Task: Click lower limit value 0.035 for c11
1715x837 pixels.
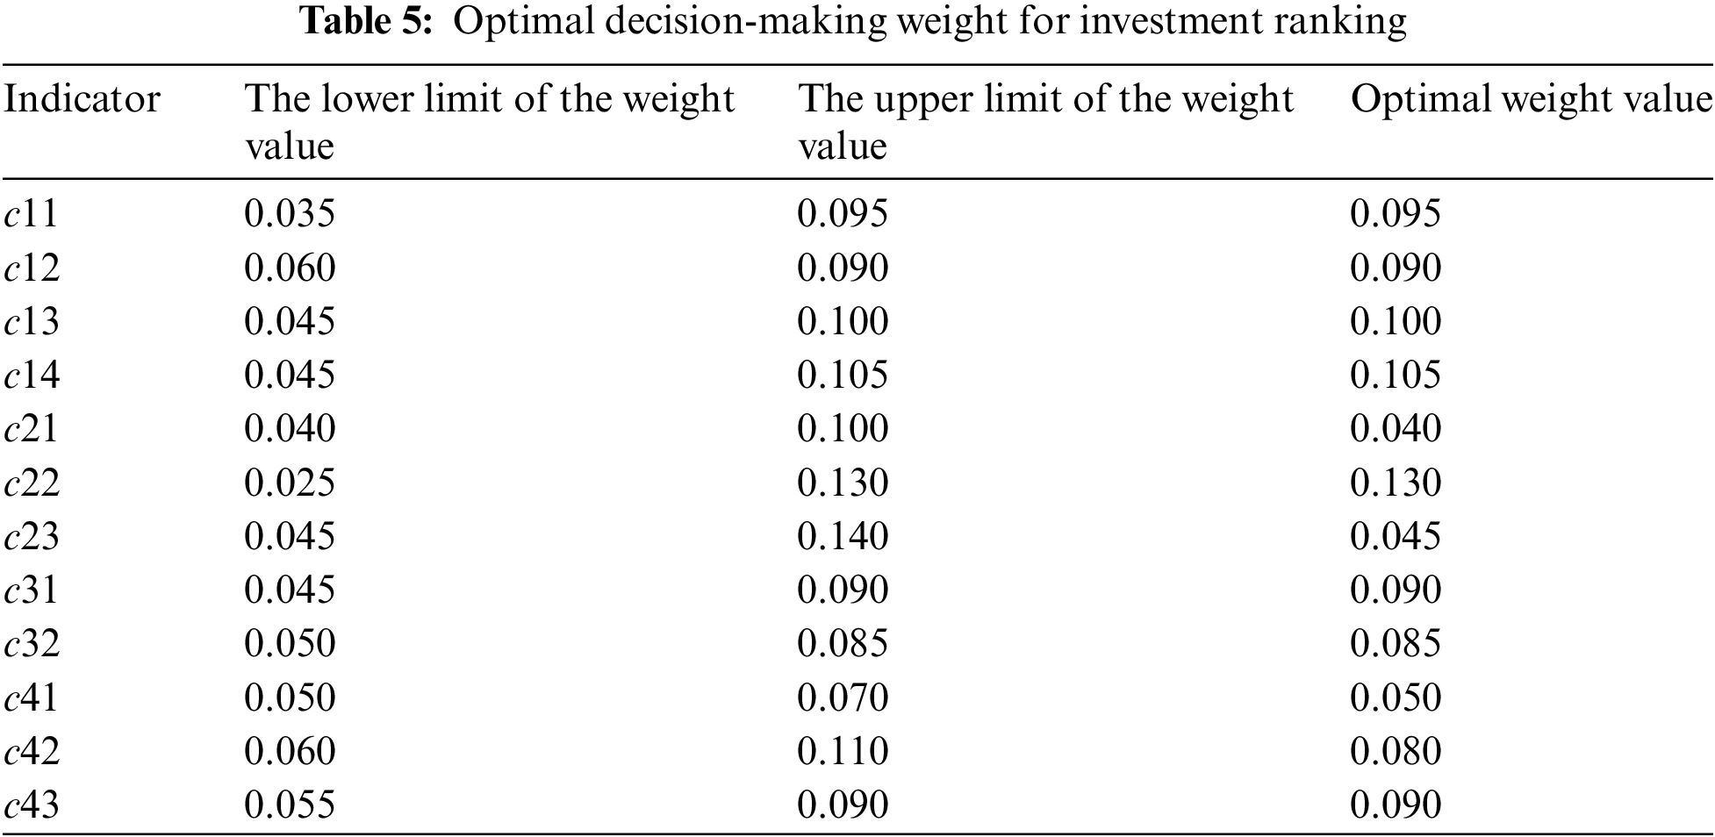Action: [x=290, y=214]
